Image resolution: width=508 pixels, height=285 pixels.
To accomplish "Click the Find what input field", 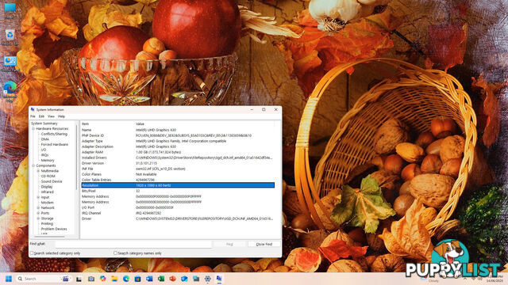I will (133, 245).
